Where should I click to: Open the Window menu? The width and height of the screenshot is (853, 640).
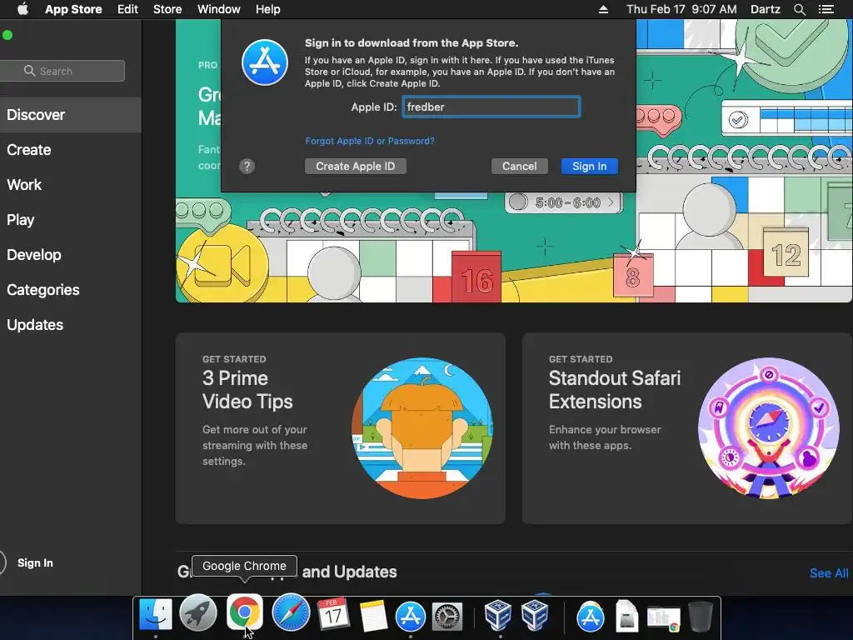point(219,9)
